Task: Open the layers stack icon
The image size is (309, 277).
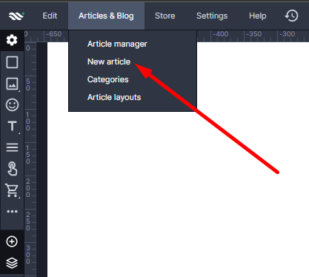Action: point(12,263)
